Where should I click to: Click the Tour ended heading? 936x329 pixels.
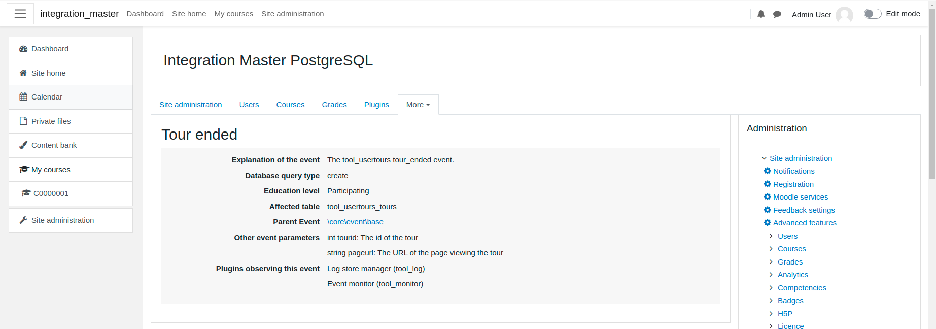pos(199,135)
